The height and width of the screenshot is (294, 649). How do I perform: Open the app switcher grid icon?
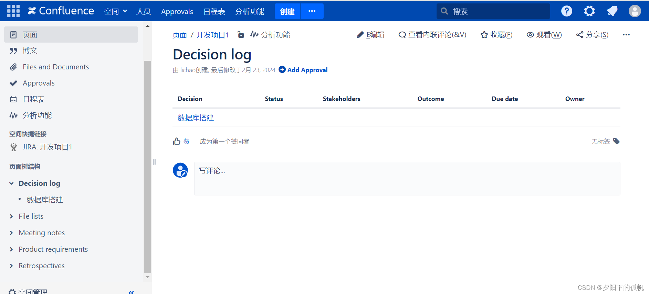tap(13, 11)
